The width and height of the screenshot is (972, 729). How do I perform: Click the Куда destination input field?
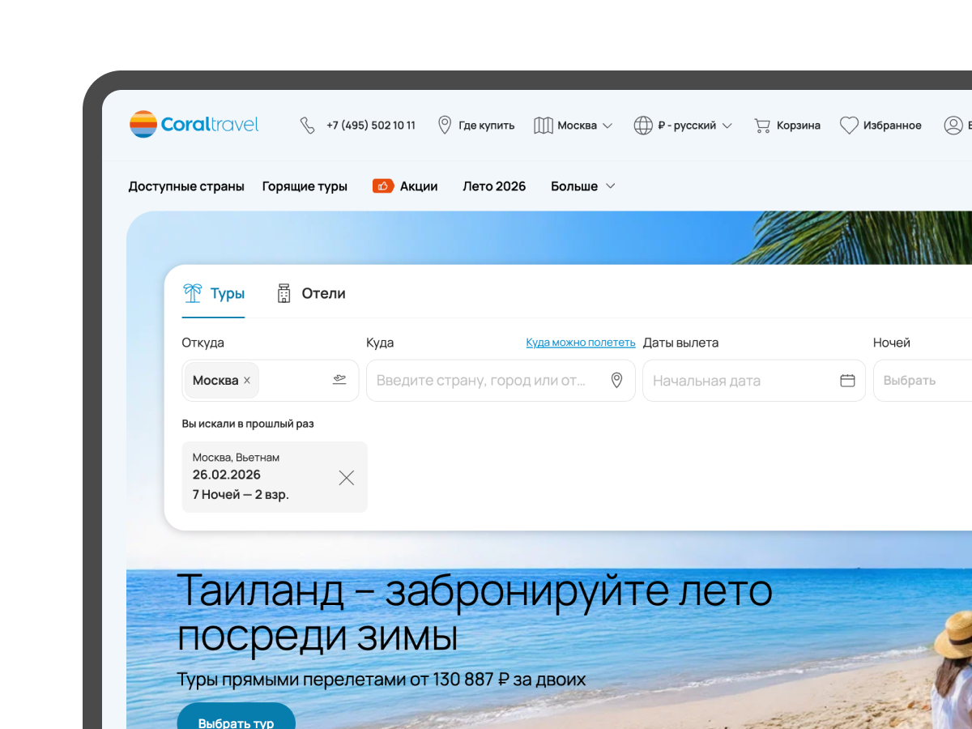click(501, 381)
